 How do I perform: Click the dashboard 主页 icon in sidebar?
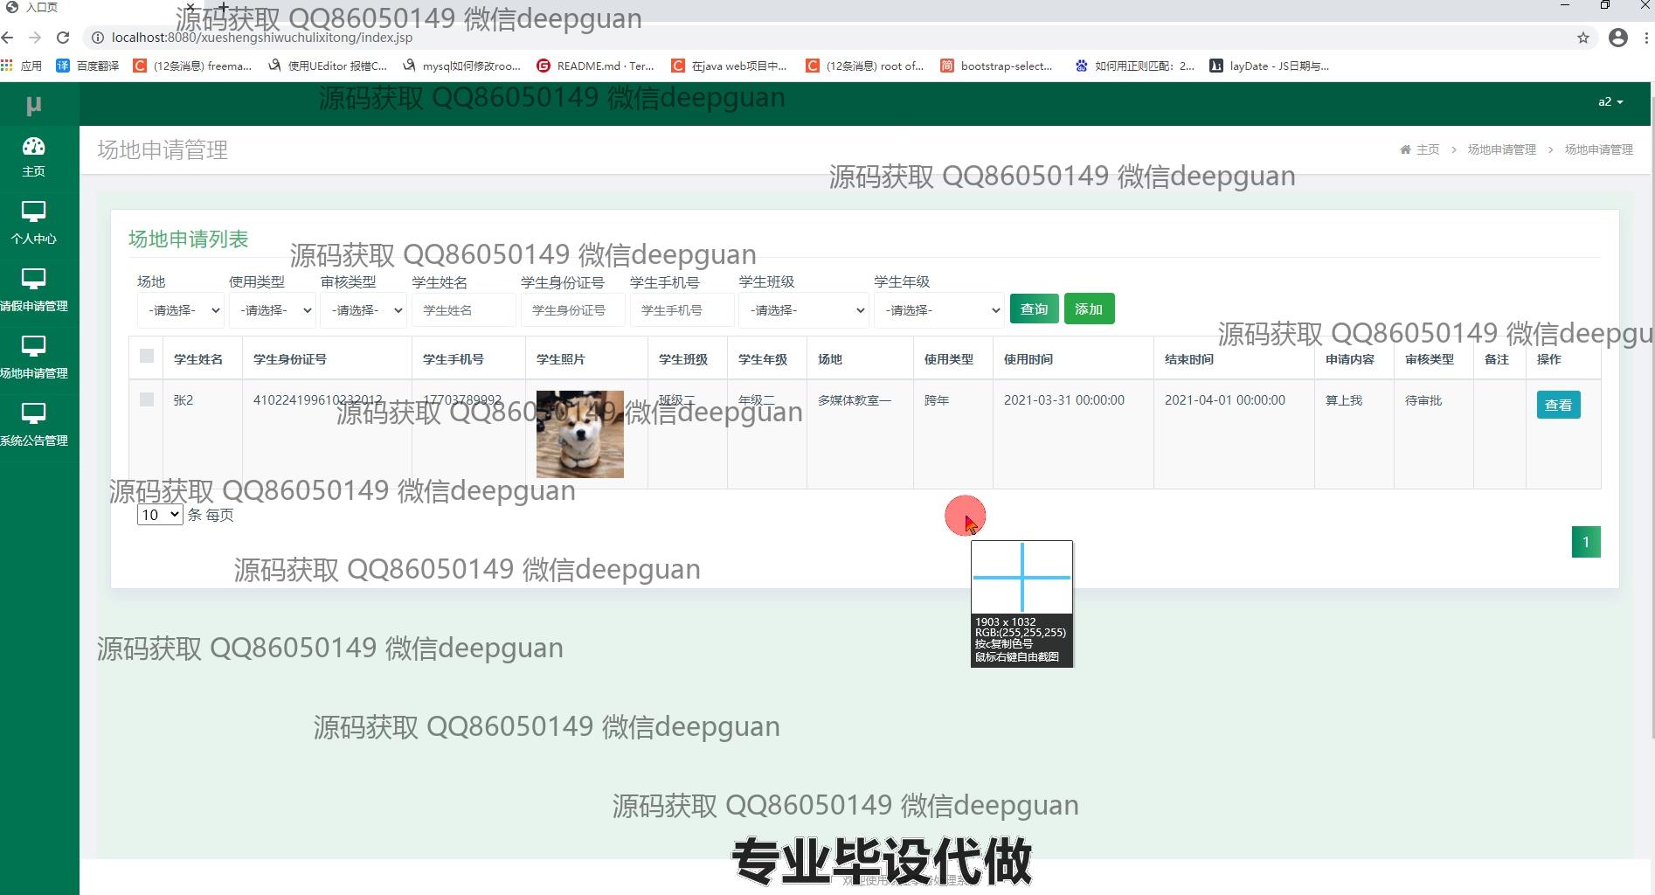click(33, 147)
